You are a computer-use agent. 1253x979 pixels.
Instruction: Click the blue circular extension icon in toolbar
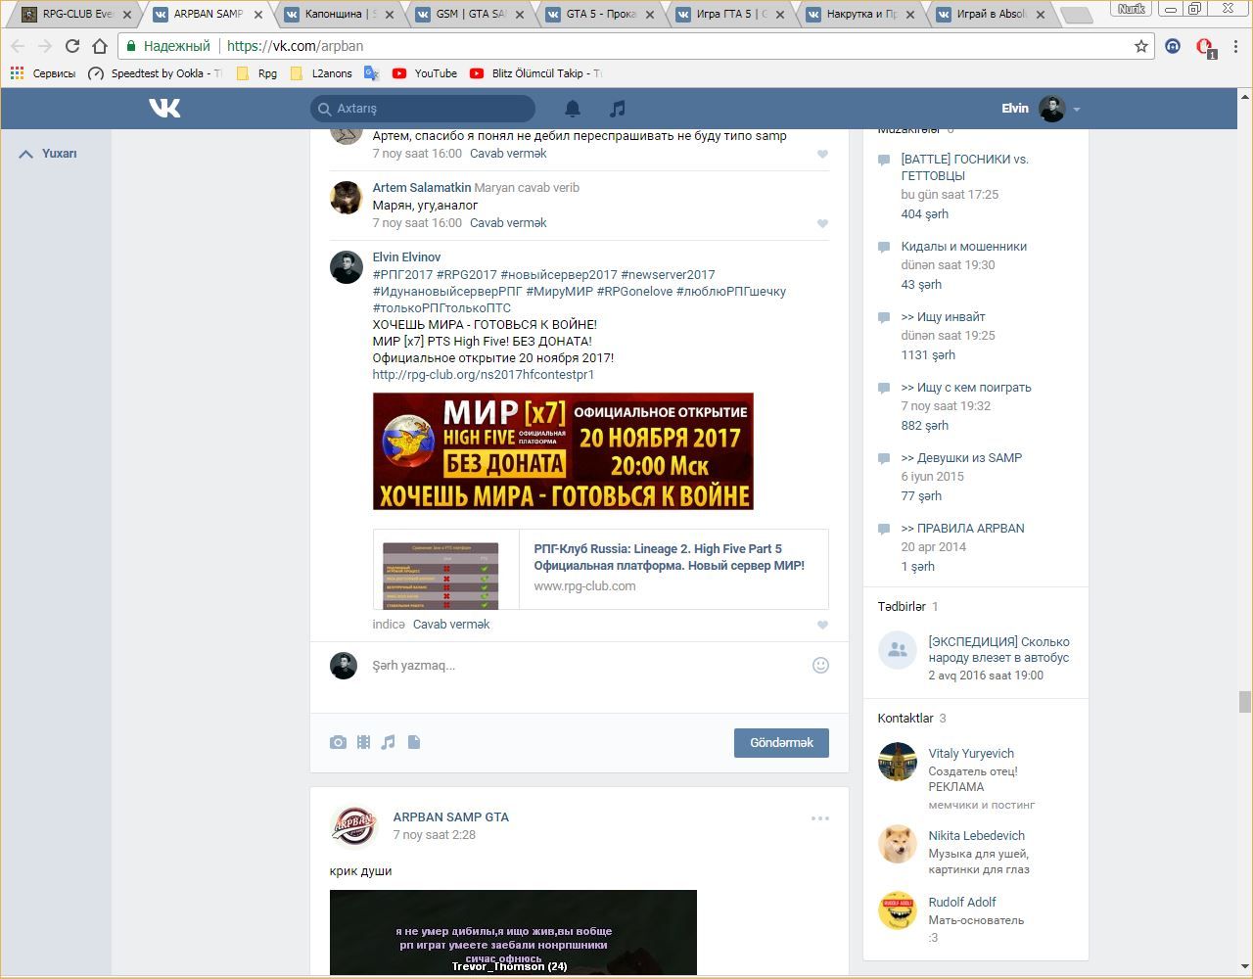pos(1173,46)
